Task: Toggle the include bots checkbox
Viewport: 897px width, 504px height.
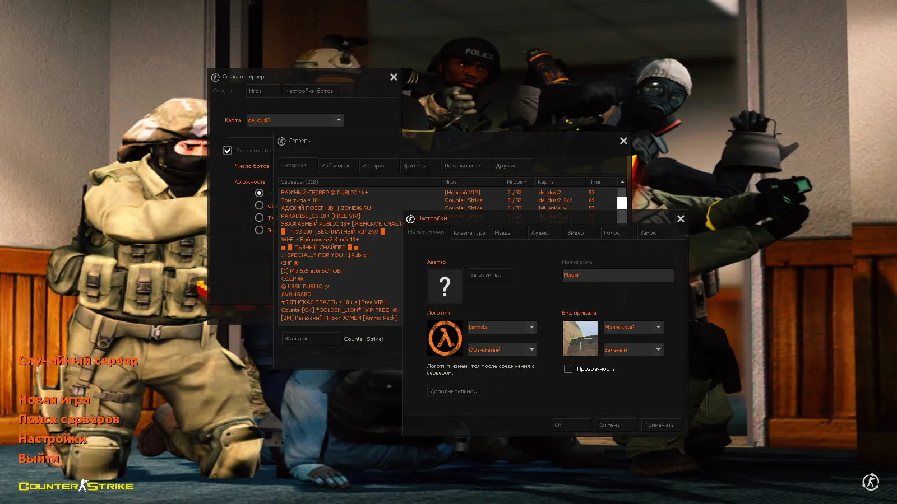Action: (228, 151)
